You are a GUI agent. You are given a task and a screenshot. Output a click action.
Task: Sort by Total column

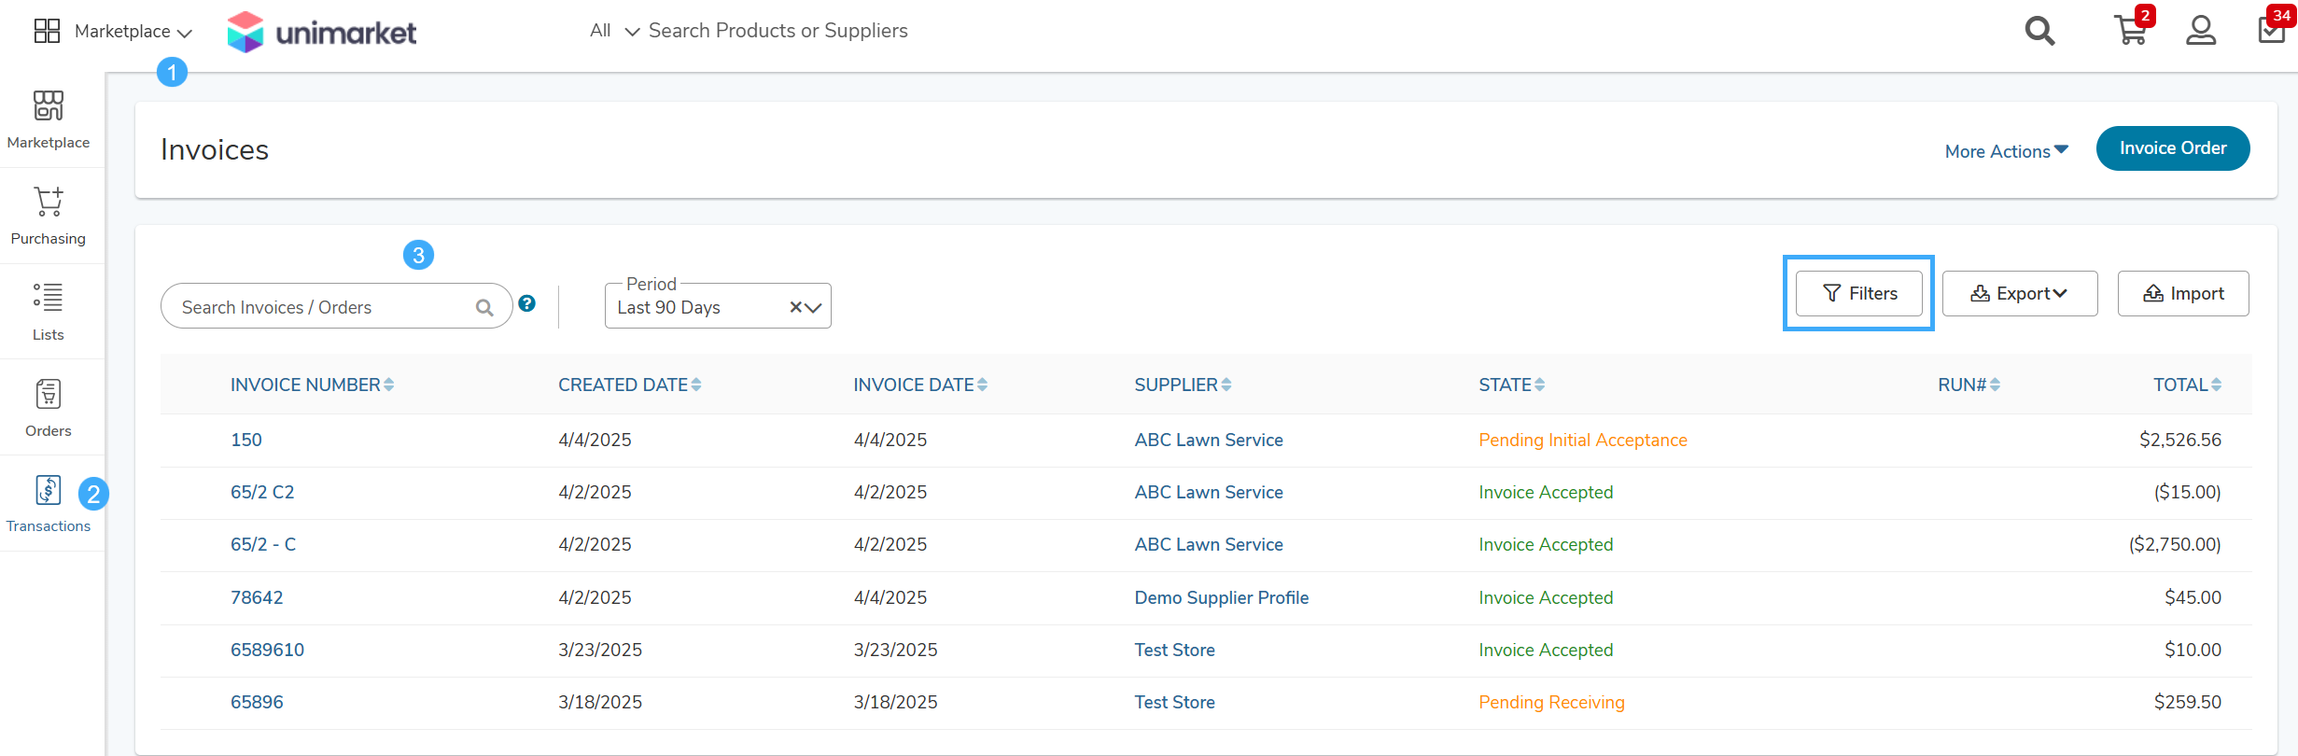coord(2187,385)
